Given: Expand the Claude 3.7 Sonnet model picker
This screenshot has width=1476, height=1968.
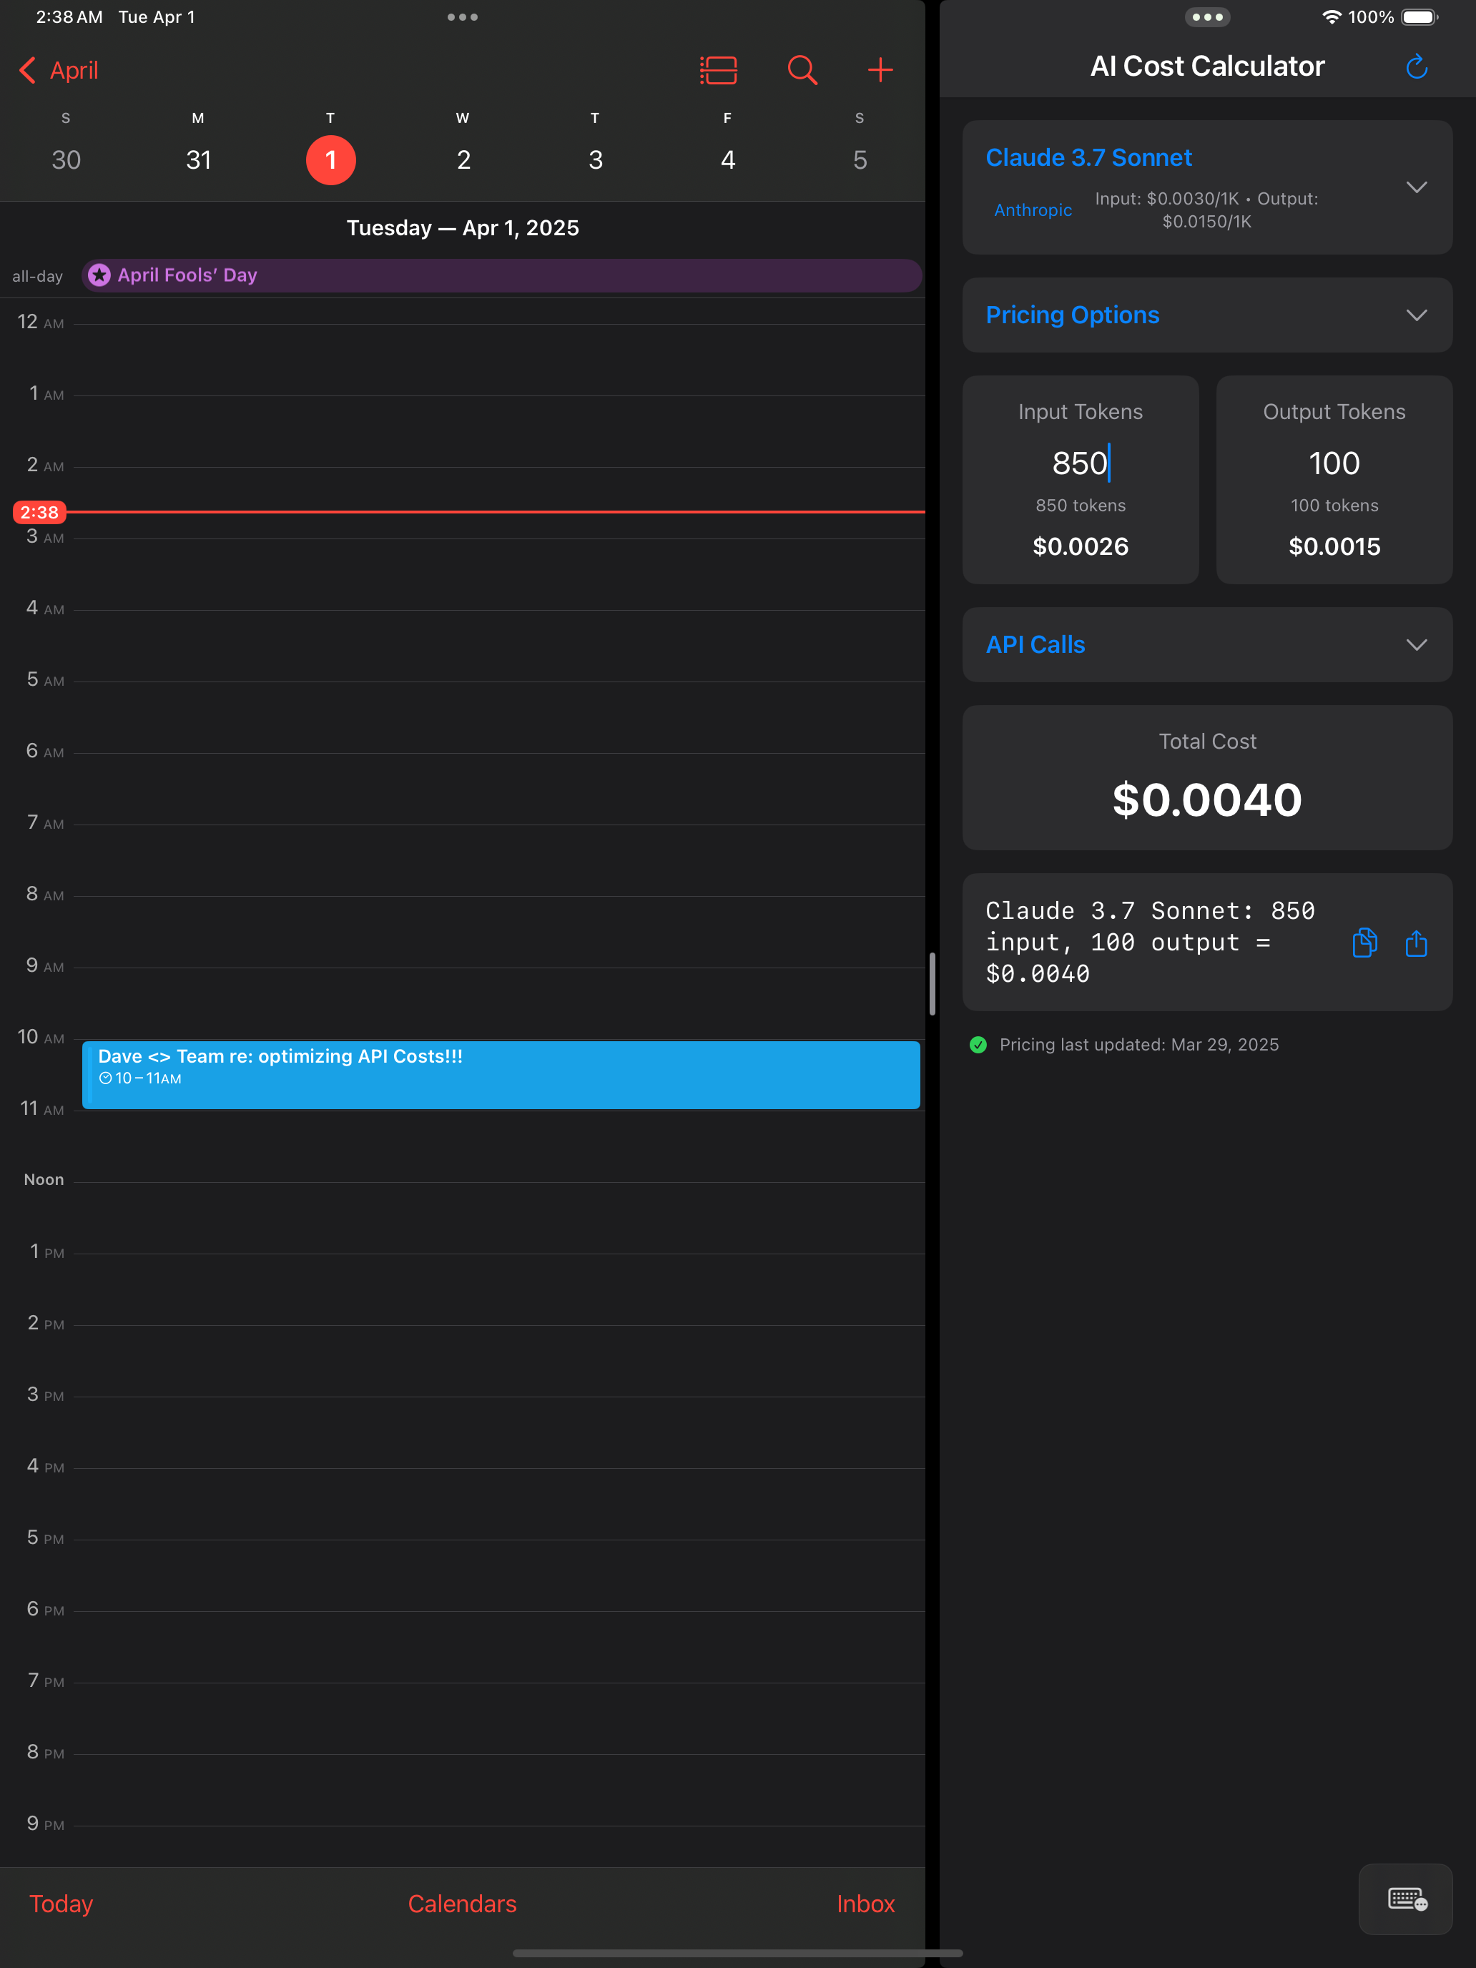Looking at the screenshot, I should tap(1417, 187).
